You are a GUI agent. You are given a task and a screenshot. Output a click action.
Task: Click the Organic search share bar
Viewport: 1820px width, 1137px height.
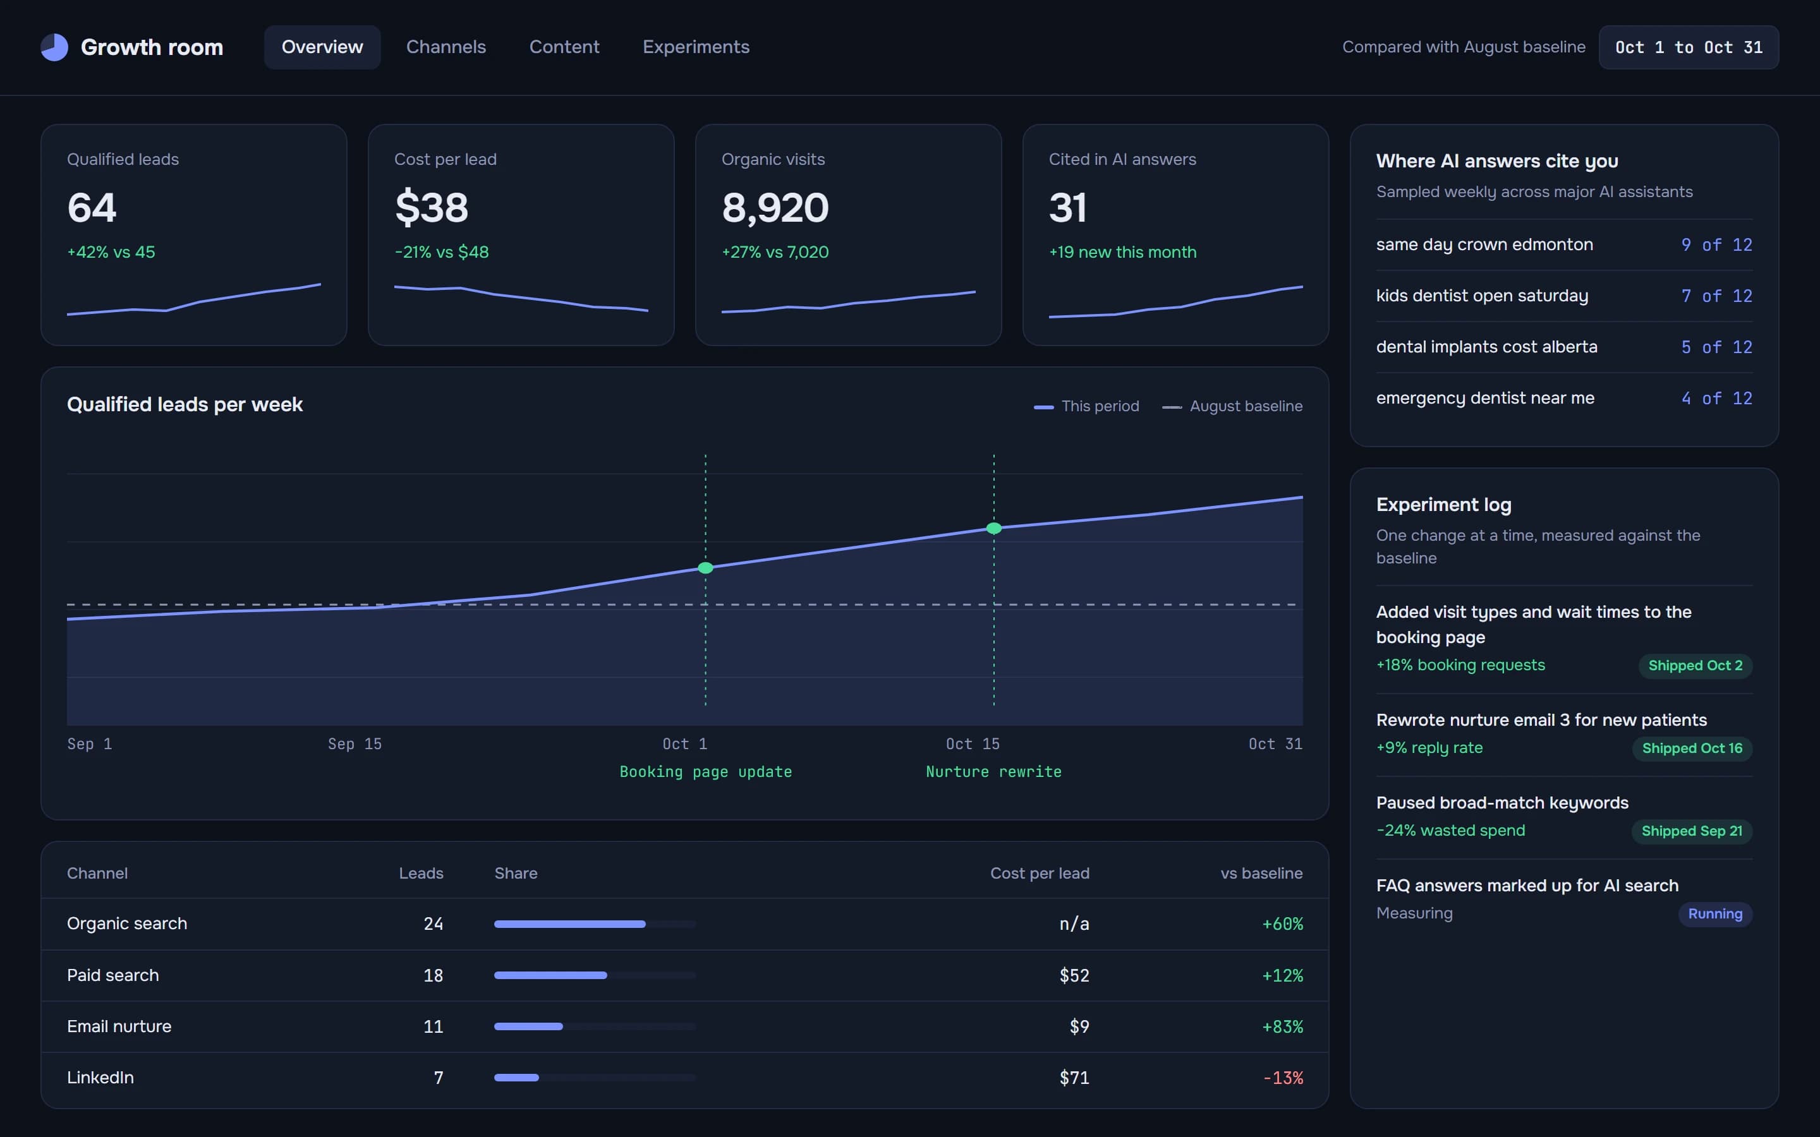click(x=595, y=924)
